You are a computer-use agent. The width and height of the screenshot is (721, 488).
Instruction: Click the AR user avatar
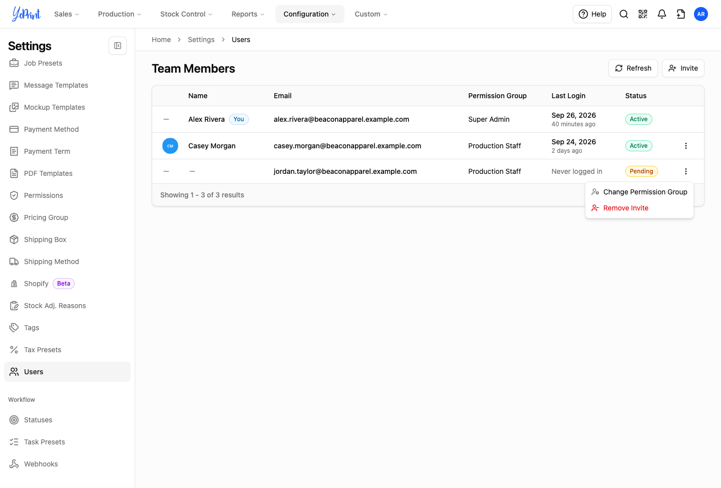(x=701, y=14)
